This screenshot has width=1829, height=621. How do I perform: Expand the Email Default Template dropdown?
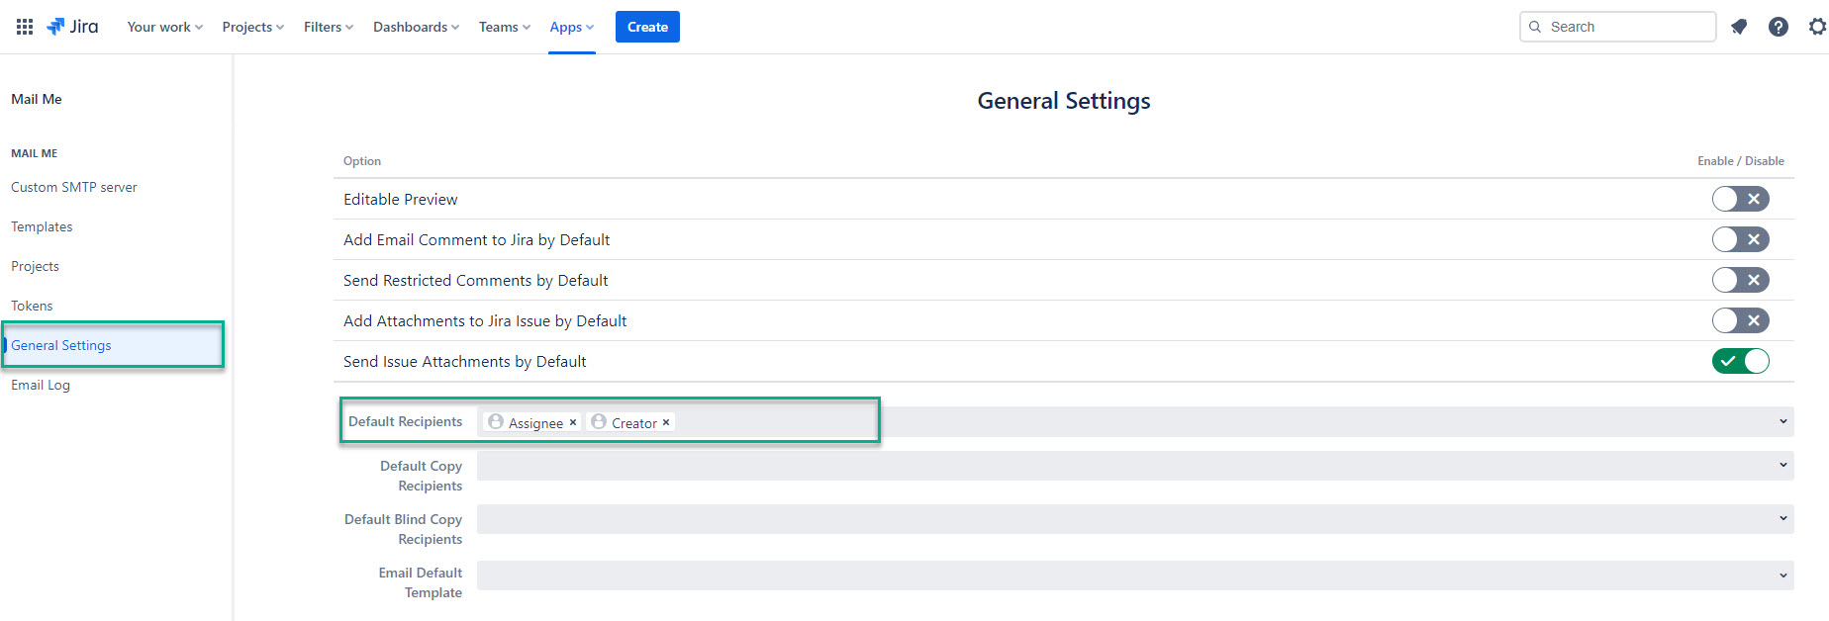click(x=1782, y=575)
